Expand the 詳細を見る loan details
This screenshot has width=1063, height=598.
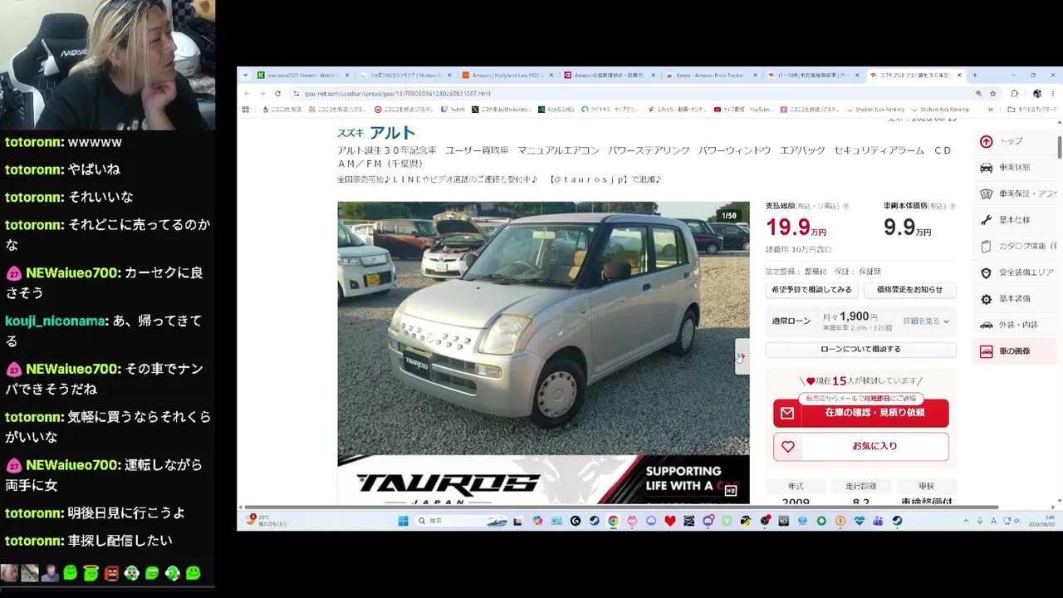[x=926, y=321]
